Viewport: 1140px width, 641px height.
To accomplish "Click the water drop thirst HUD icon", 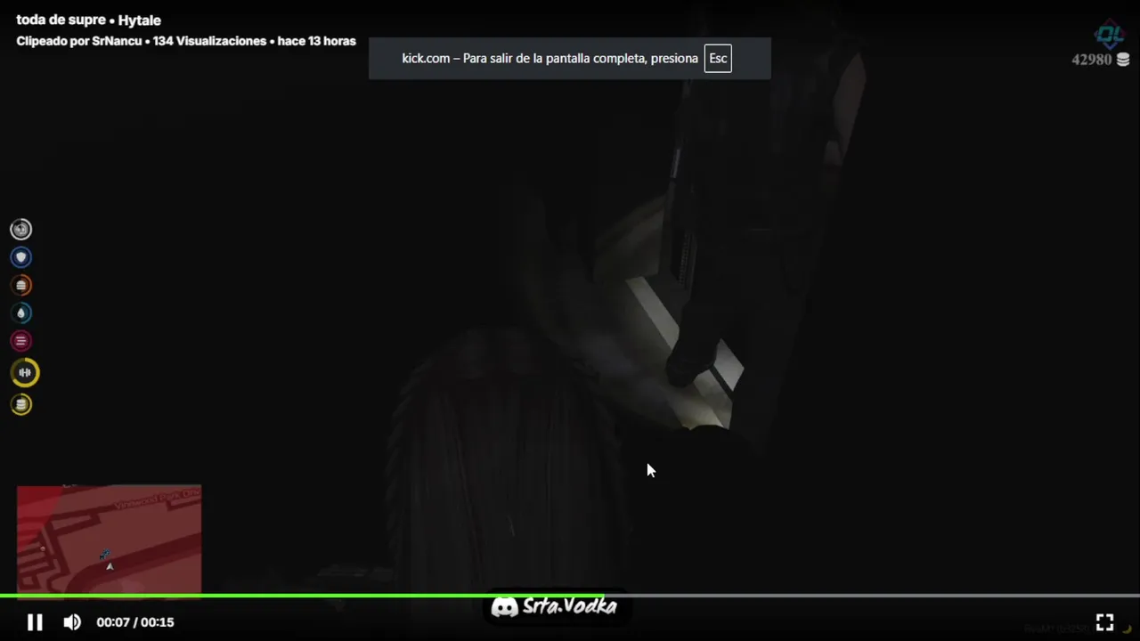I will [20, 312].
